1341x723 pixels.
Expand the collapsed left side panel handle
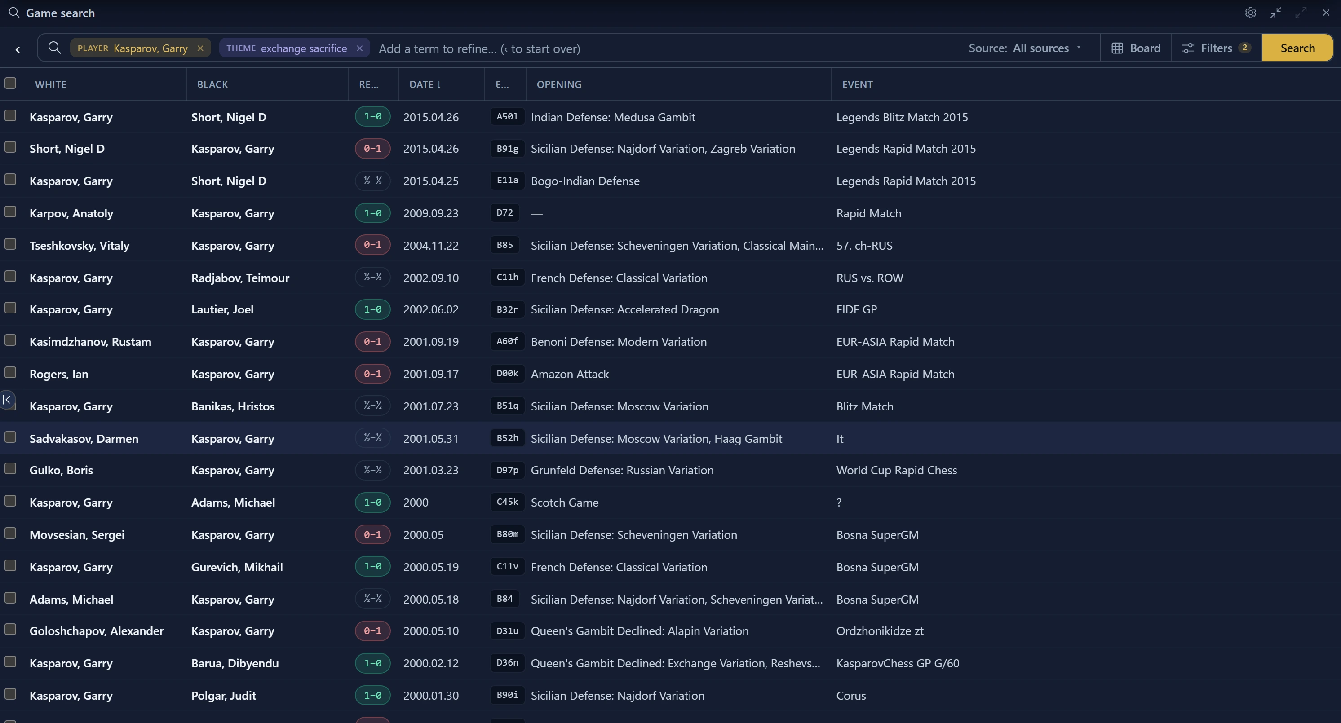(x=7, y=400)
